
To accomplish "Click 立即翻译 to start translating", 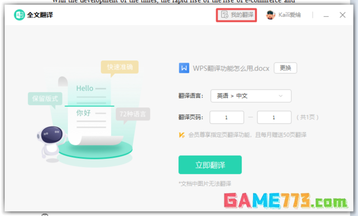I will tap(210, 165).
